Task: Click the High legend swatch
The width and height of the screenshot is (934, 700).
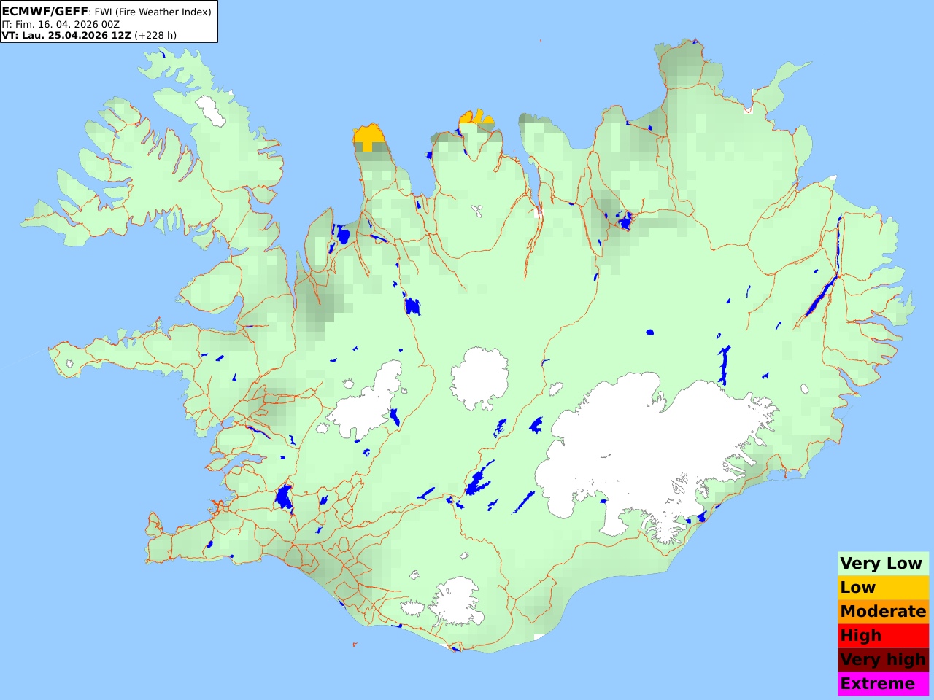Action: 883,635
